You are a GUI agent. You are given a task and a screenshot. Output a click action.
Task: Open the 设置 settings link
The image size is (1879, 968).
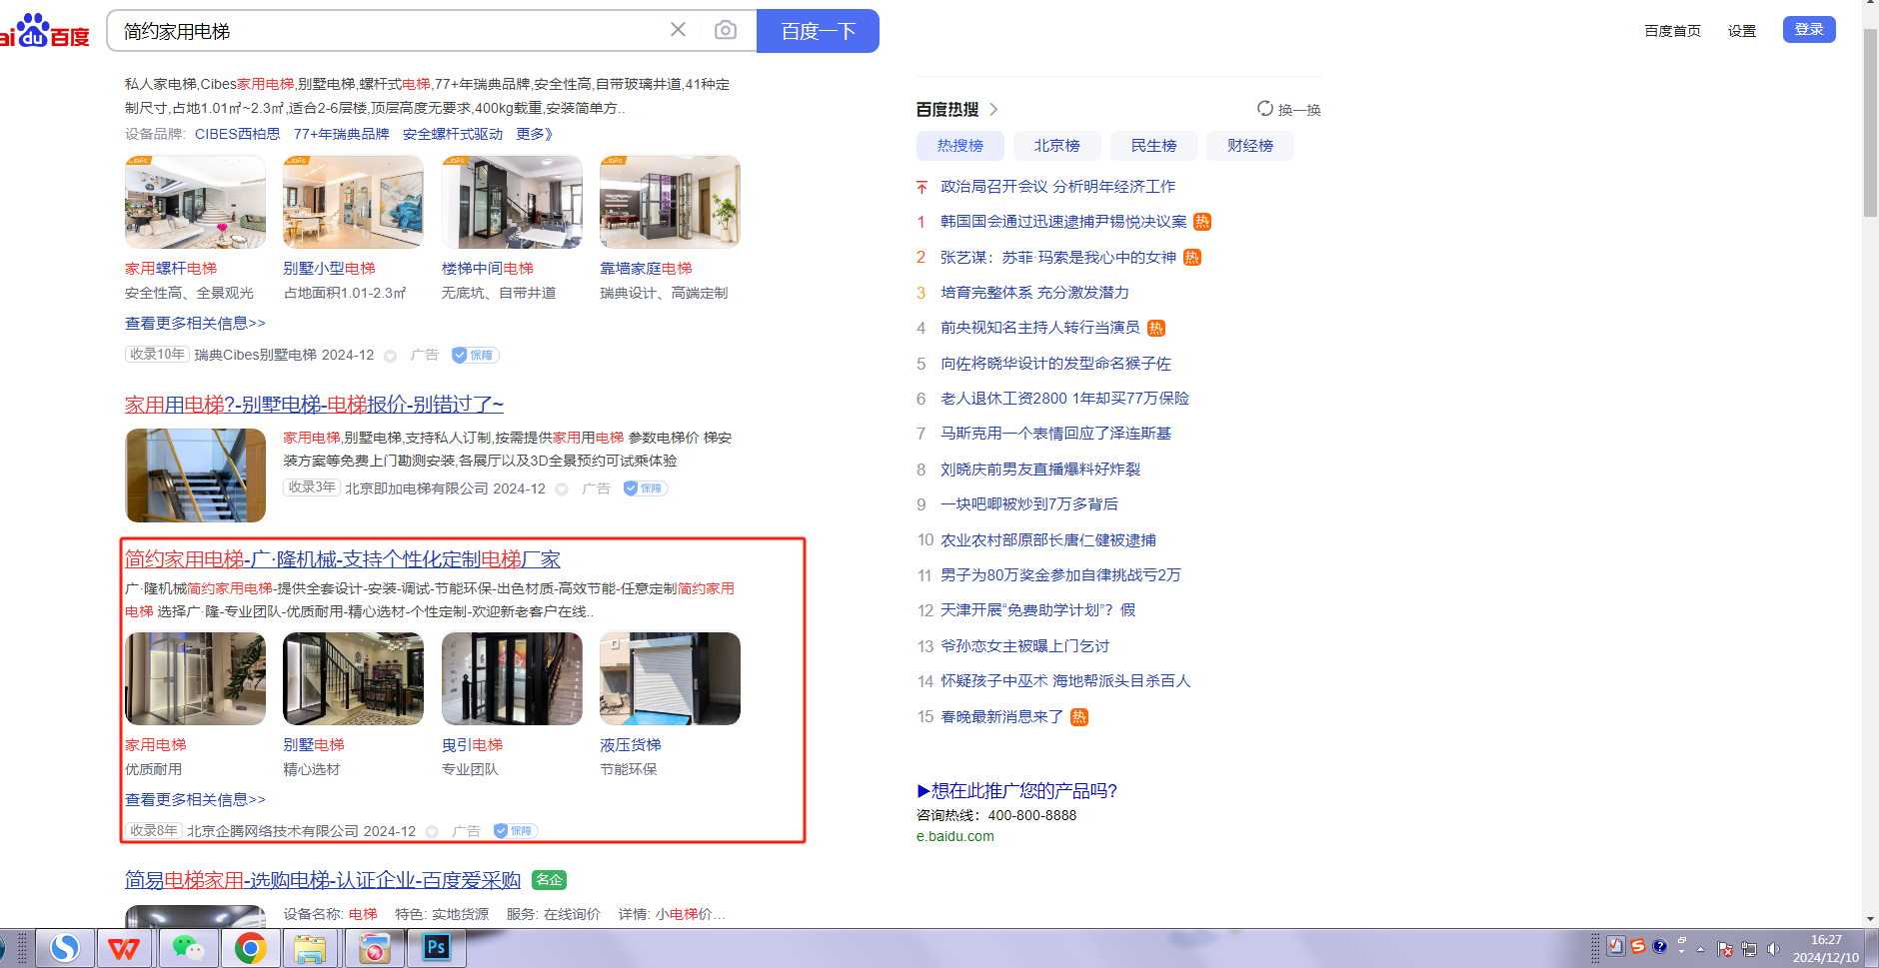click(1742, 31)
